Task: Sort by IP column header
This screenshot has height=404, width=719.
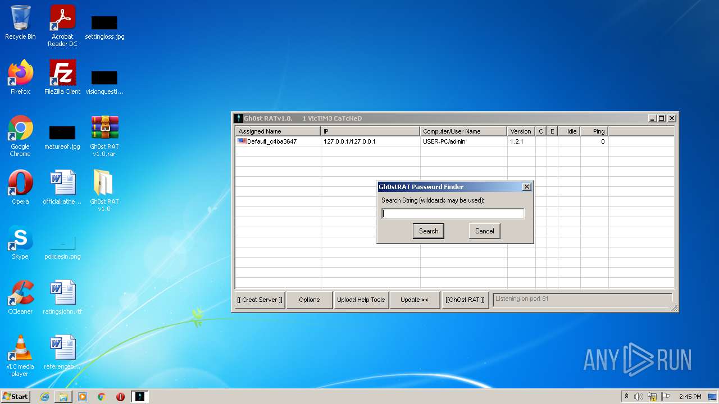Action: (x=371, y=131)
